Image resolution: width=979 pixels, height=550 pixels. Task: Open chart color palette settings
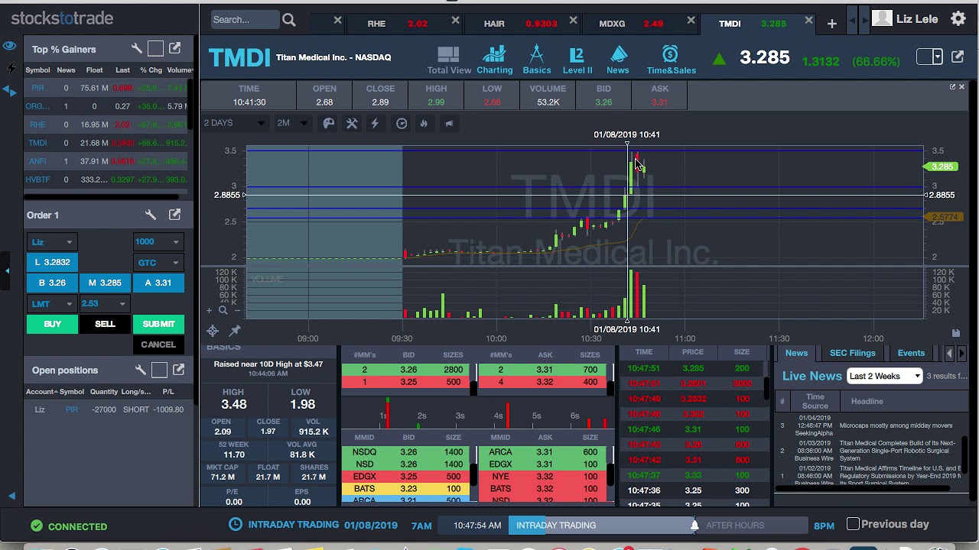(x=329, y=124)
